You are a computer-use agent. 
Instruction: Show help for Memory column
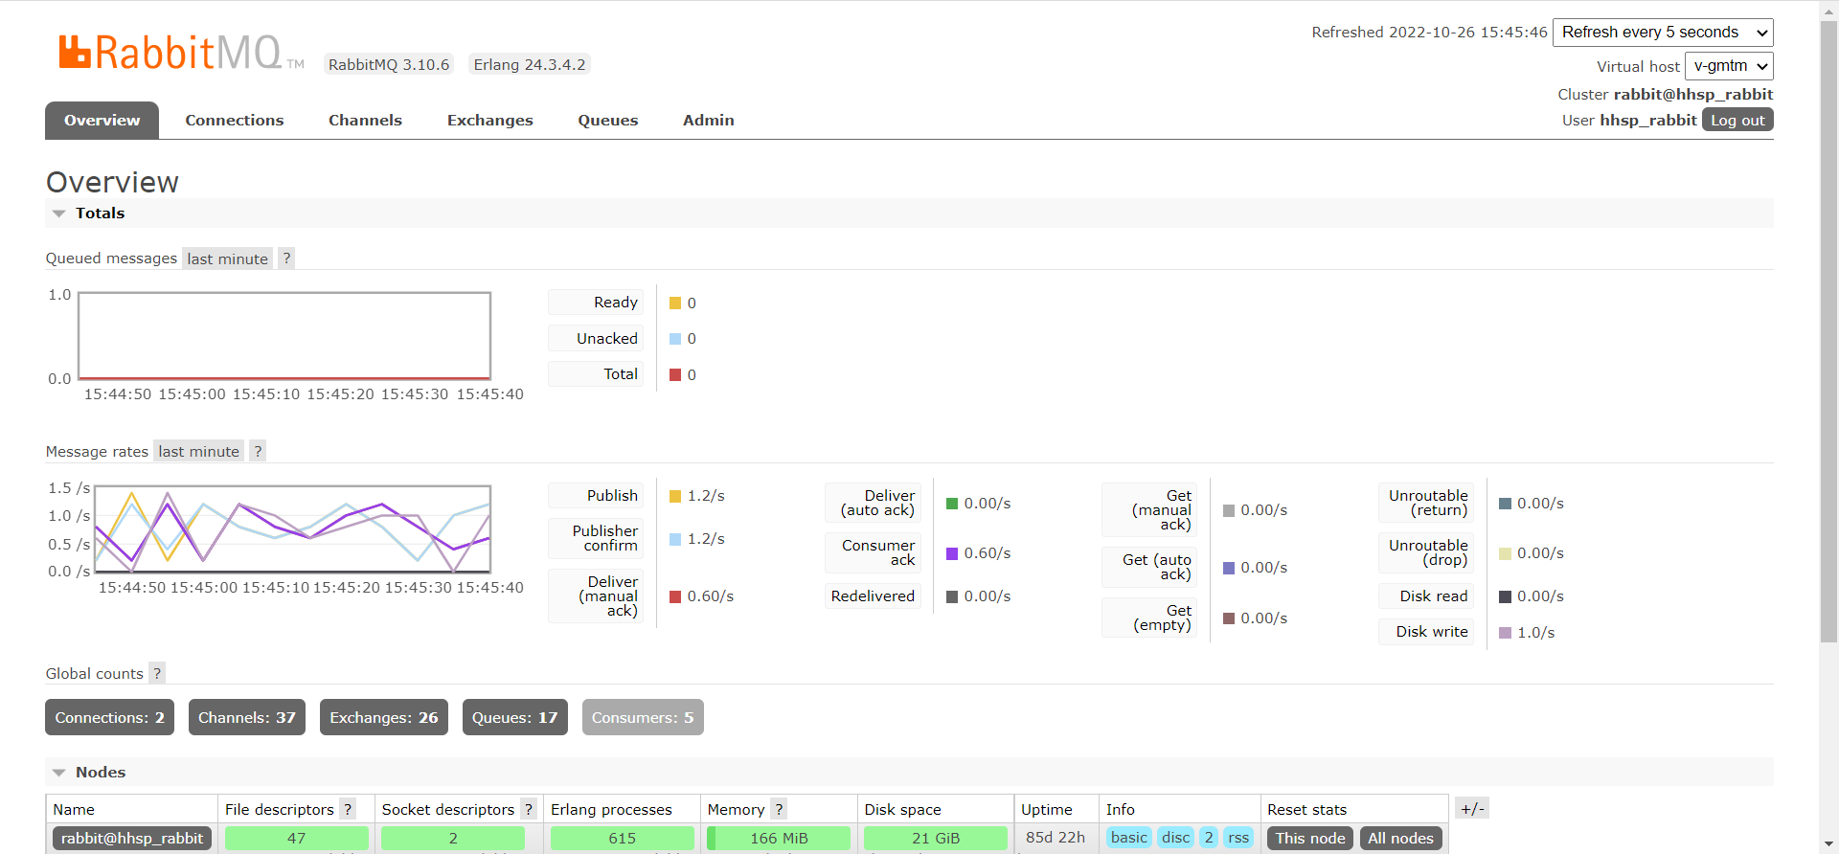coord(779,809)
